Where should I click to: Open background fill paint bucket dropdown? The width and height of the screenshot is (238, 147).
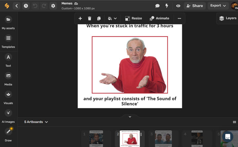click(x=112, y=18)
